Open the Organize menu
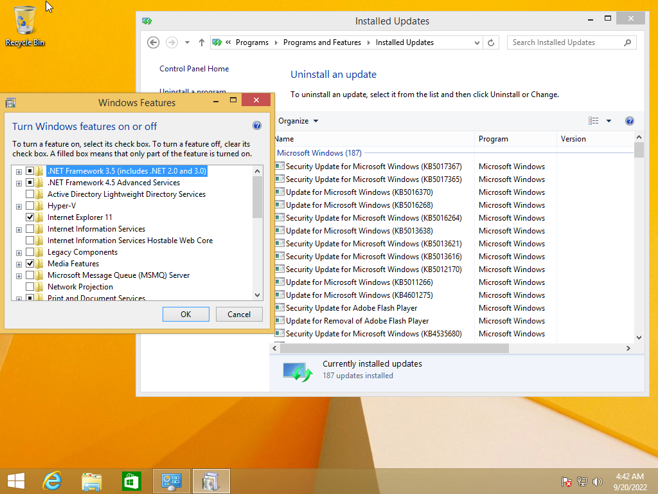 click(x=298, y=121)
